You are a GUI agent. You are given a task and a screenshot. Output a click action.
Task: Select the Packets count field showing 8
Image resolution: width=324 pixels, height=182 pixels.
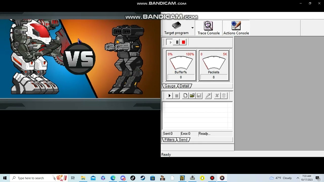tap(214, 77)
